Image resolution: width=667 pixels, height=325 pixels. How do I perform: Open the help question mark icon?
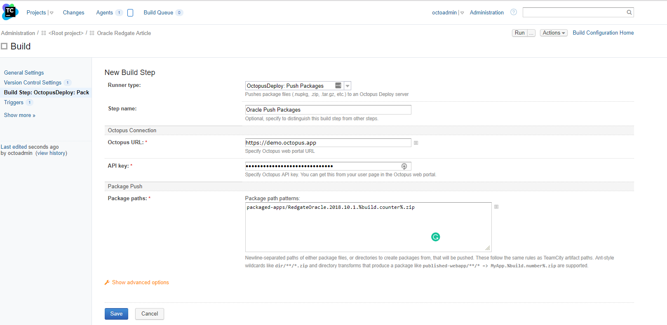click(x=513, y=12)
